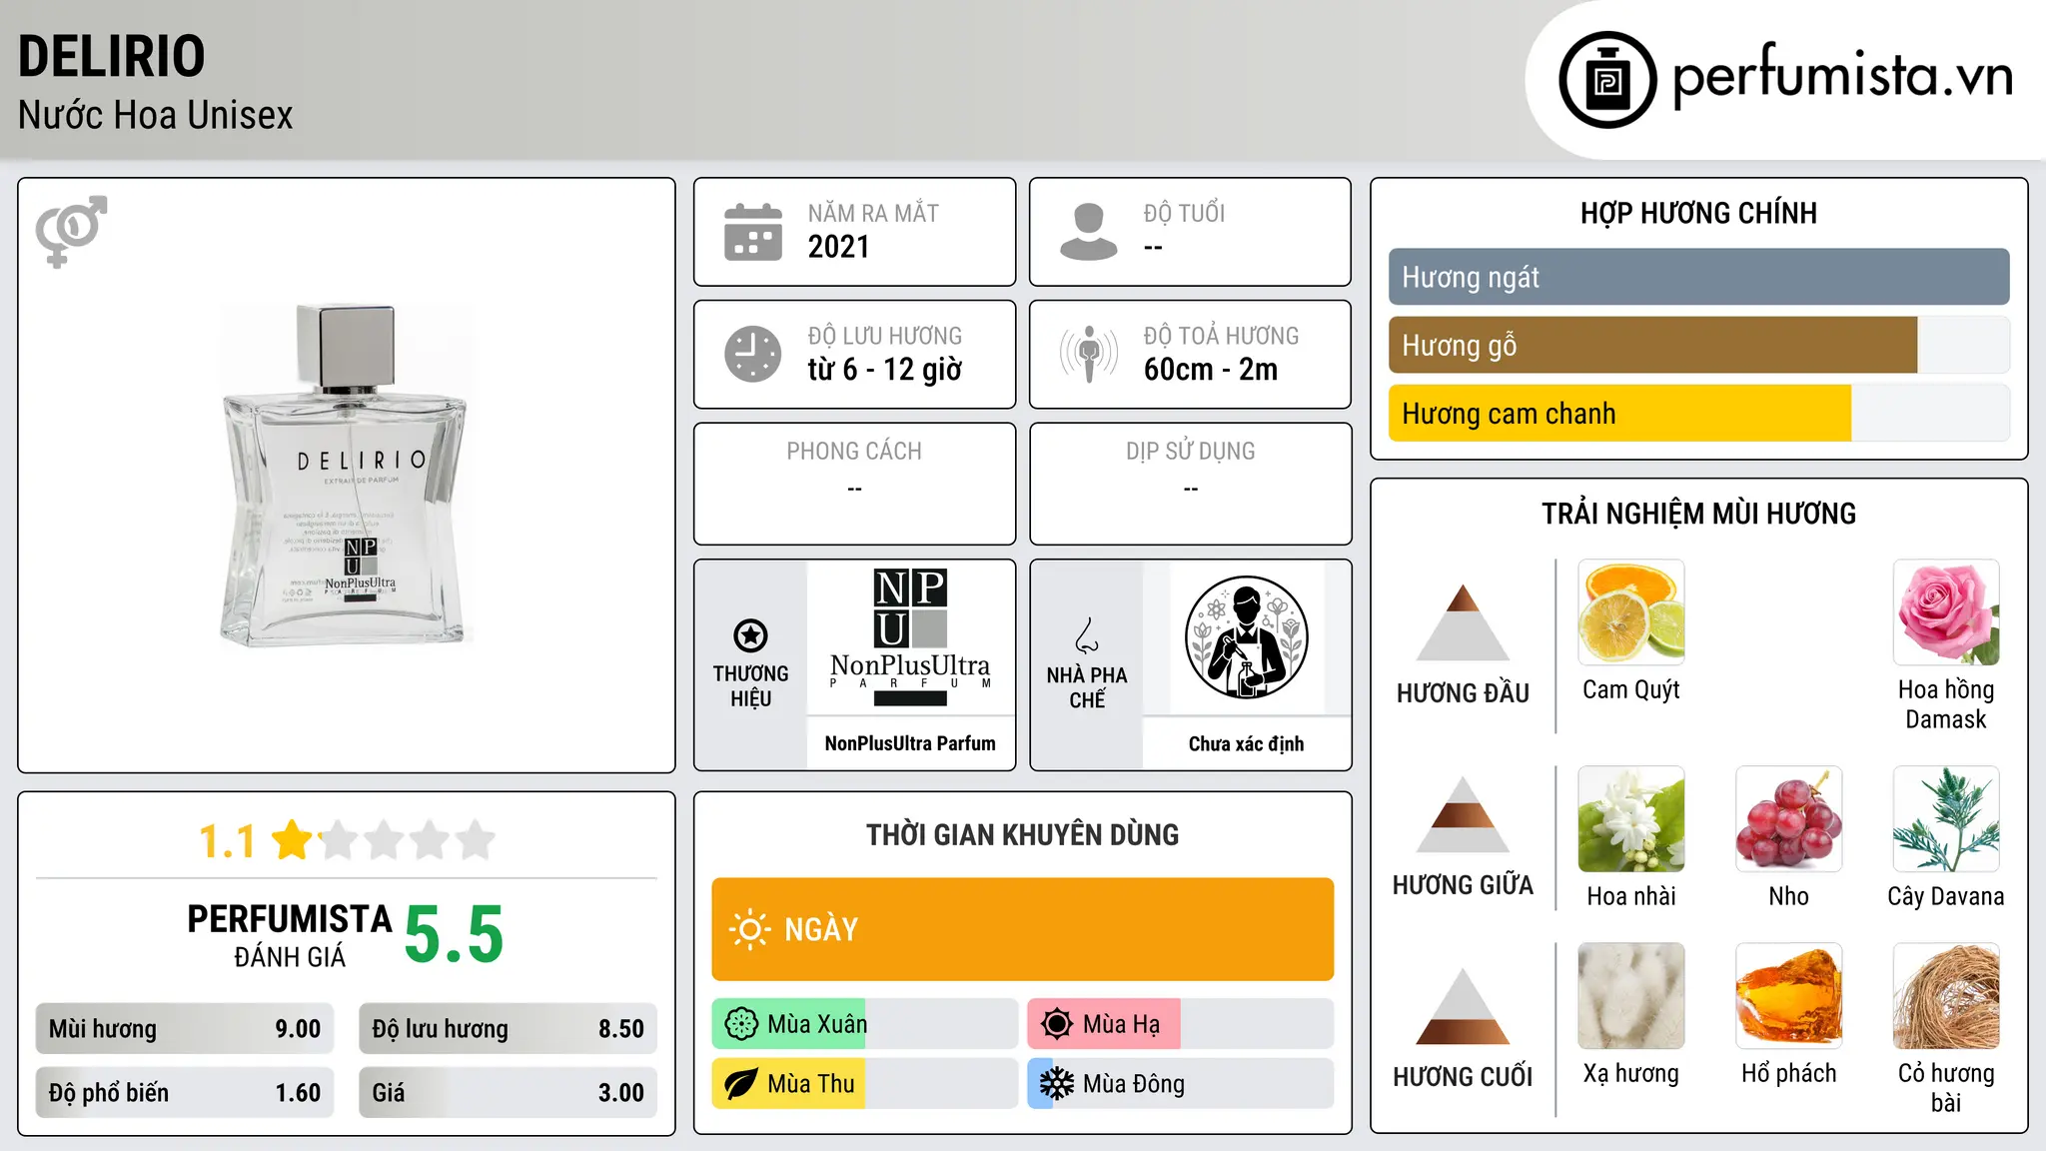
Task: Click the Hương cuối pyramid icon
Action: pyautogui.click(x=1463, y=1006)
